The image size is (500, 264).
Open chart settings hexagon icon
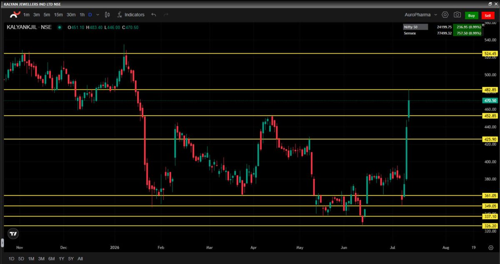tap(445, 15)
